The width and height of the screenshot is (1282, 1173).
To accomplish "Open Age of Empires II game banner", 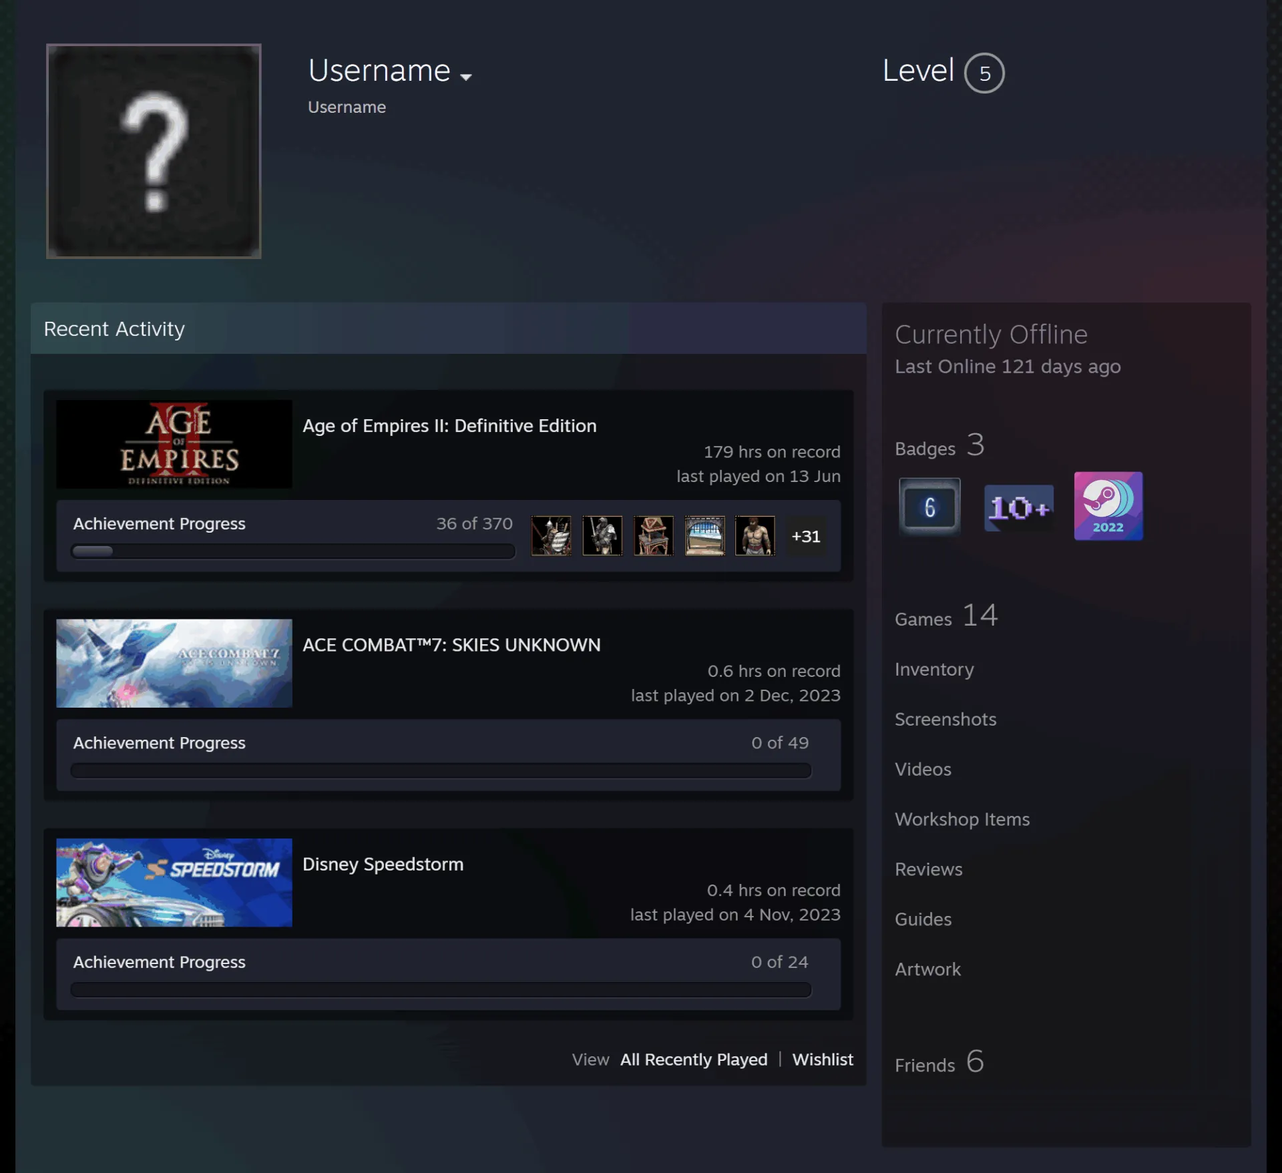I will click(x=174, y=444).
